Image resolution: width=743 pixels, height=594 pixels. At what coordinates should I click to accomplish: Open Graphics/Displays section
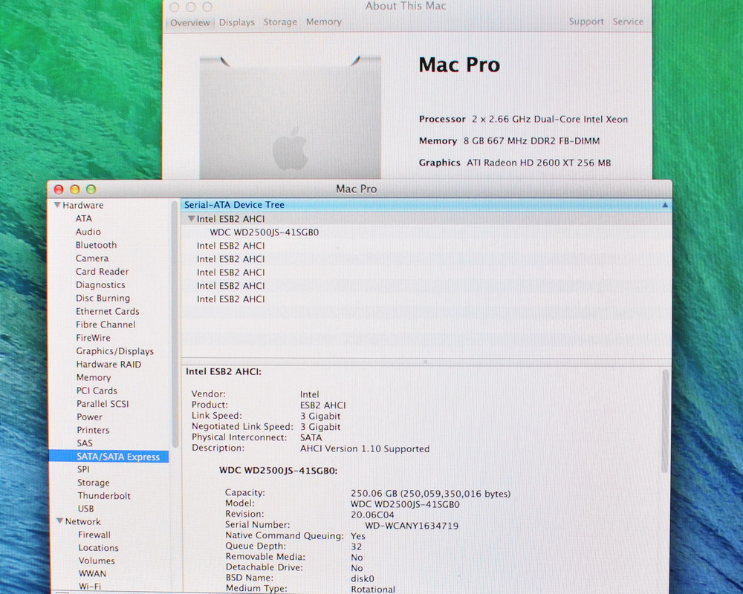[115, 351]
